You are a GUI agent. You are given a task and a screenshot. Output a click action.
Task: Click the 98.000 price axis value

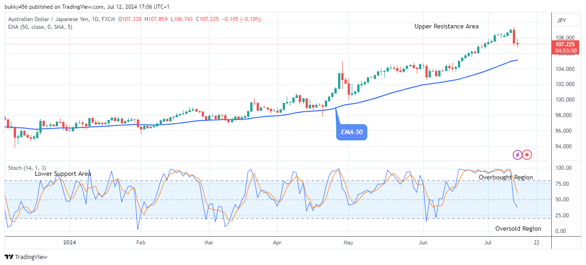pos(564,115)
